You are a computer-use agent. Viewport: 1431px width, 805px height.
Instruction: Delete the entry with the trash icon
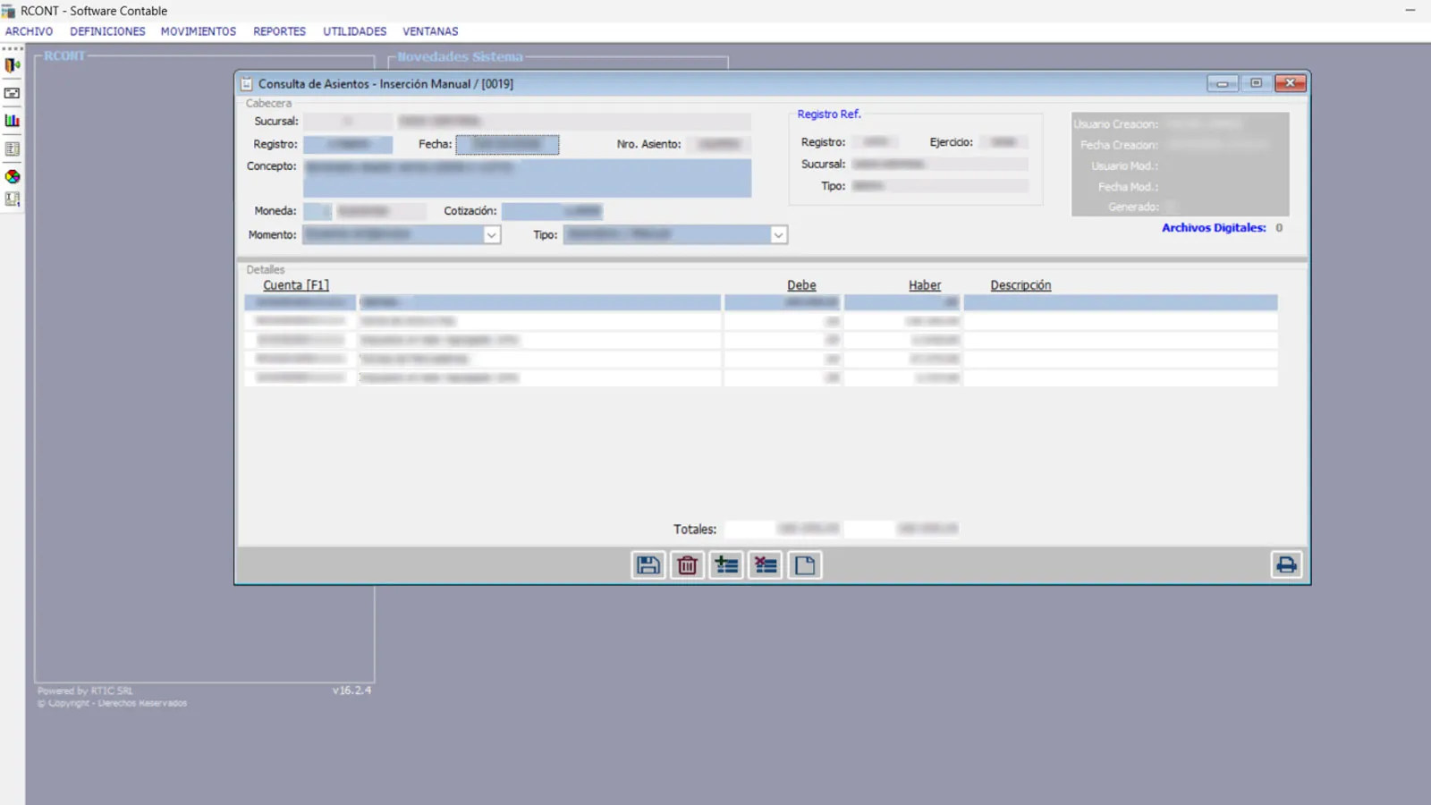coord(687,565)
